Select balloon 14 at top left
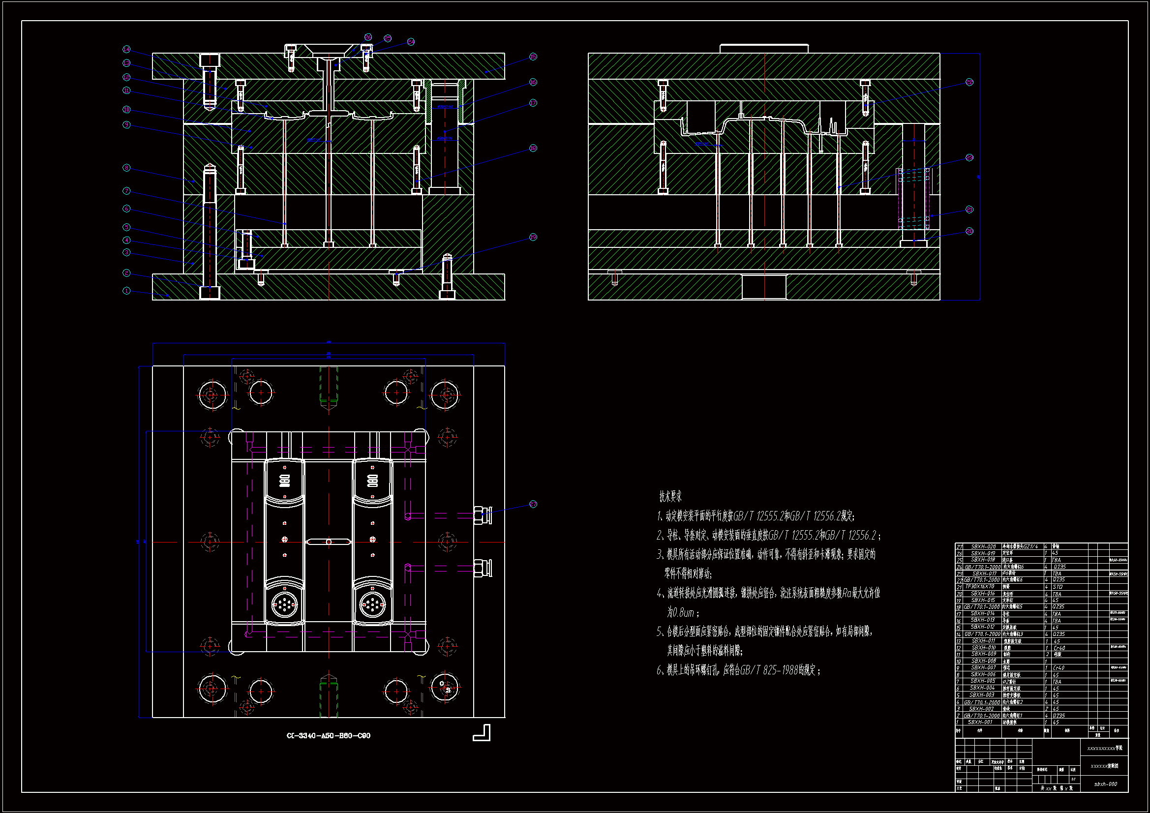The image size is (1150, 813). point(127,49)
